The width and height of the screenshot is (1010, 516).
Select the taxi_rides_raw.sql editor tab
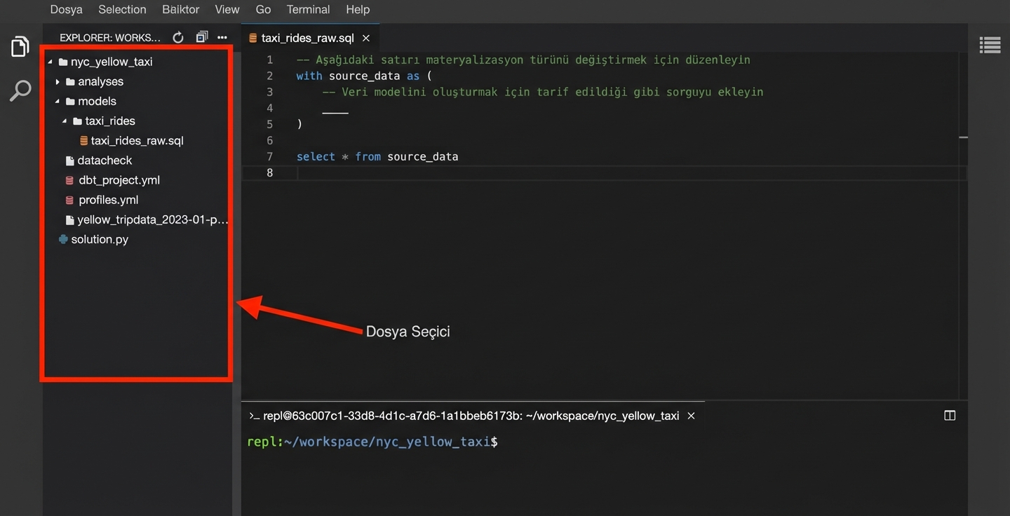[307, 38]
